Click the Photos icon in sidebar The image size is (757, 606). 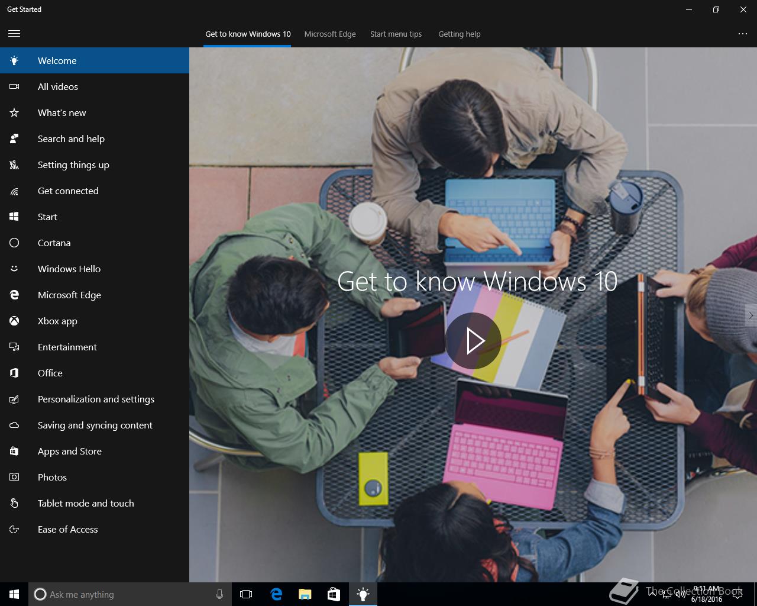click(14, 477)
